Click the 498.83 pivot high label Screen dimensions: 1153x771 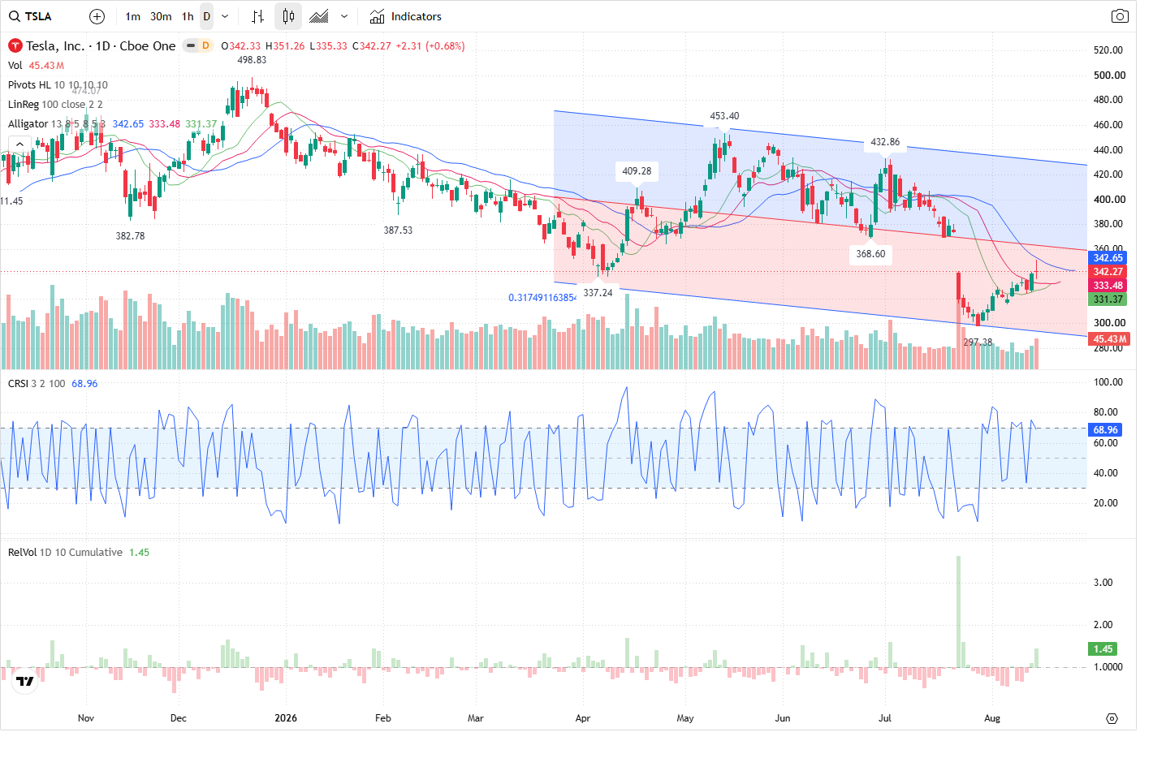tap(252, 60)
